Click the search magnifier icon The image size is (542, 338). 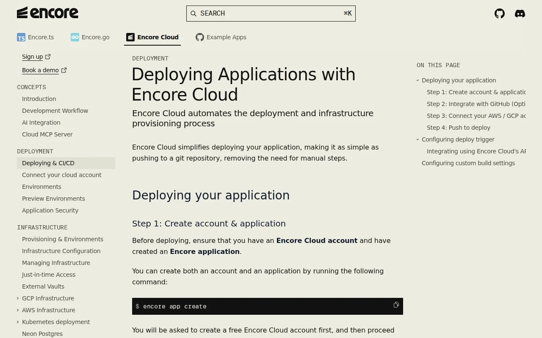[x=194, y=14]
